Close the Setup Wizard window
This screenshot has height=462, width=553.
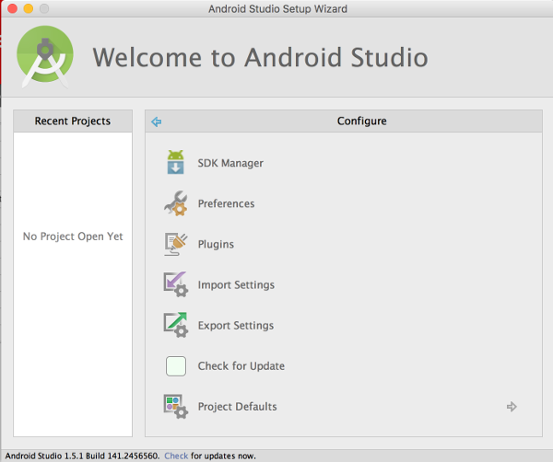pos(12,8)
